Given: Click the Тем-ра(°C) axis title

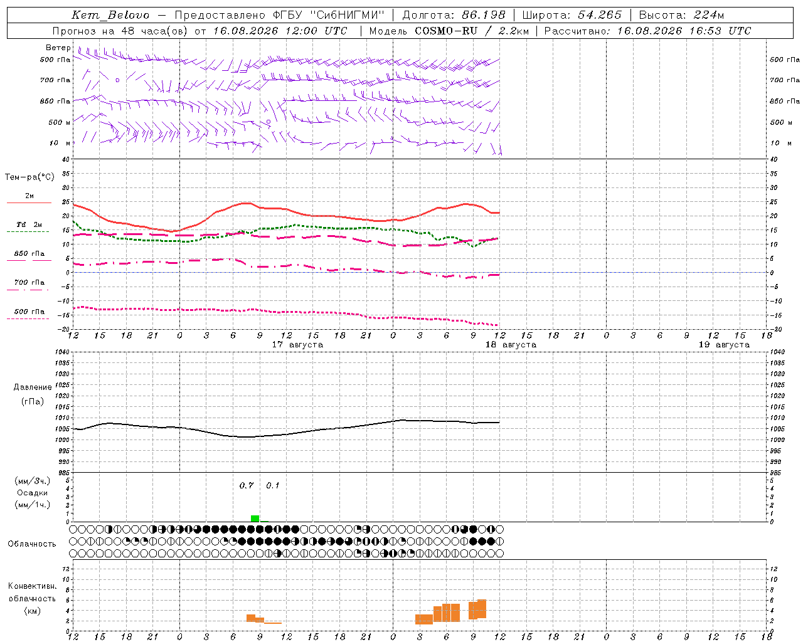Looking at the screenshot, I should [29, 177].
